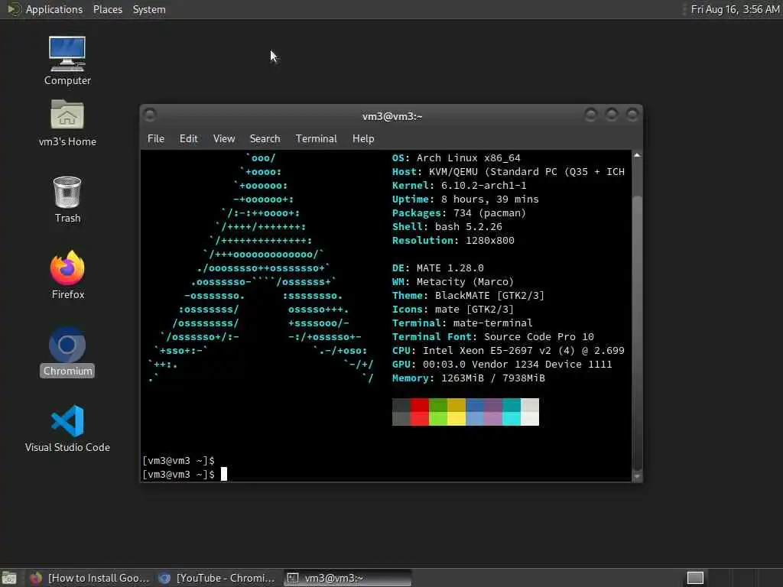
Task: Select the Chromium desktop icon
Action: [67, 352]
